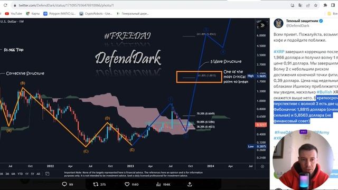
Task: Click the #Bullish hashtag in tweet
Action: coord(324,92)
